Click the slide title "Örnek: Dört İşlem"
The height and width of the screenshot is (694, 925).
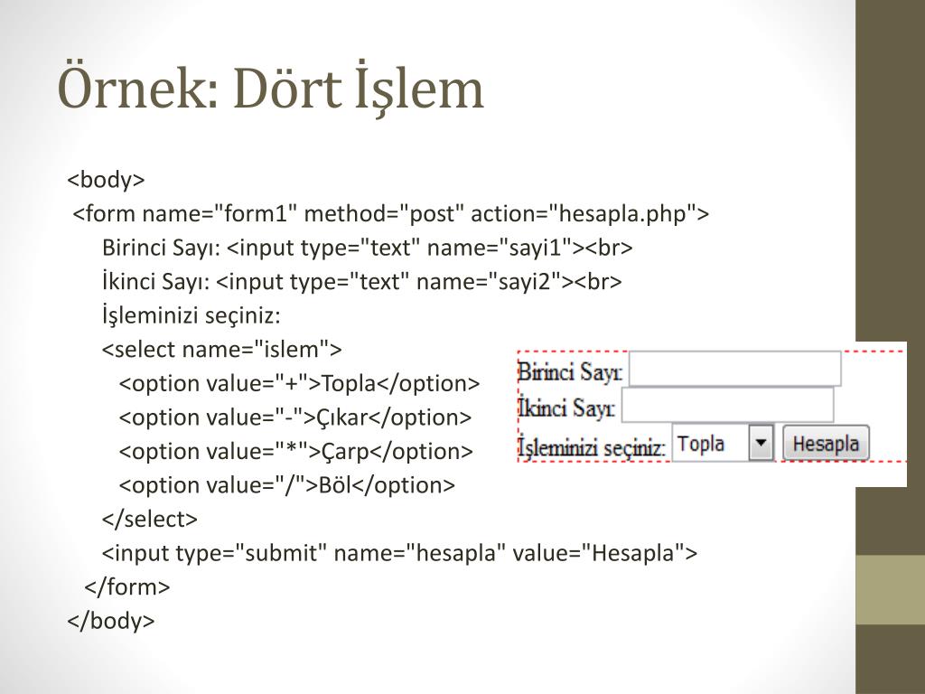[271, 89]
